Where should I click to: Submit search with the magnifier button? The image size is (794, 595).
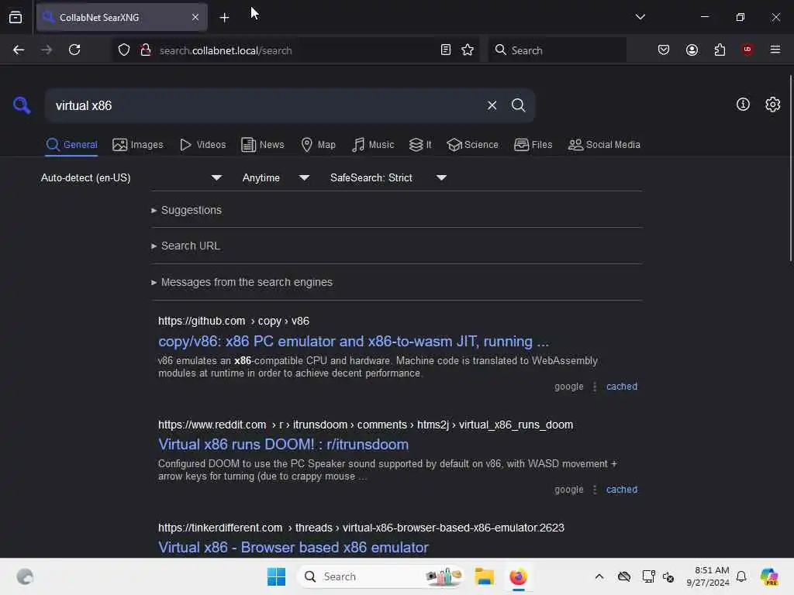pyautogui.click(x=518, y=105)
